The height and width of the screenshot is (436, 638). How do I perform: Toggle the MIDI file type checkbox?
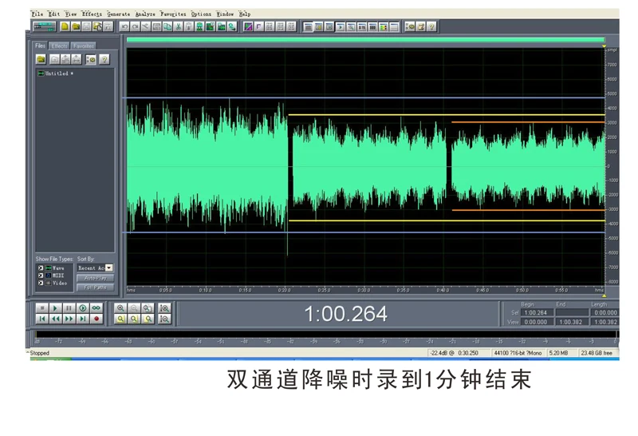coord(41,275)
